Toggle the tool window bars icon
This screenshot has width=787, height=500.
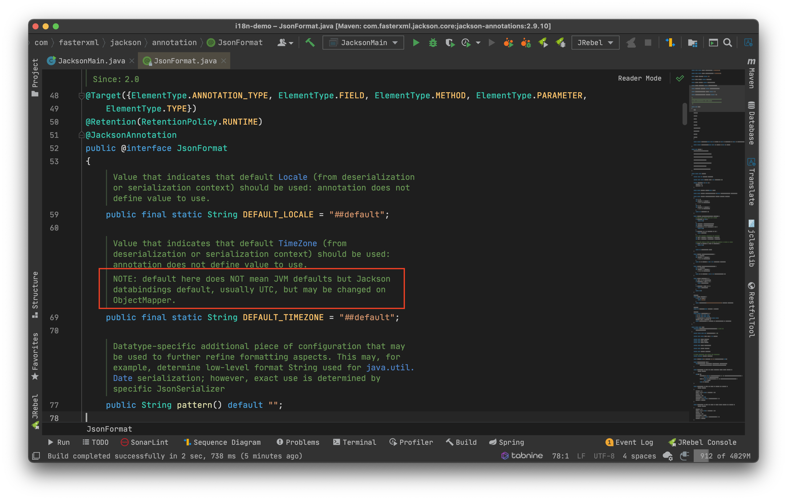[x=36, y=456]
